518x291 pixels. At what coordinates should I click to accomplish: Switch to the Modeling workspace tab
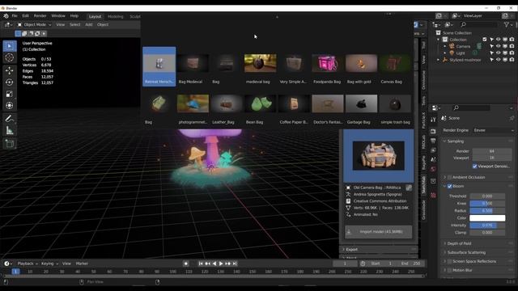click(x=115, y=16)
